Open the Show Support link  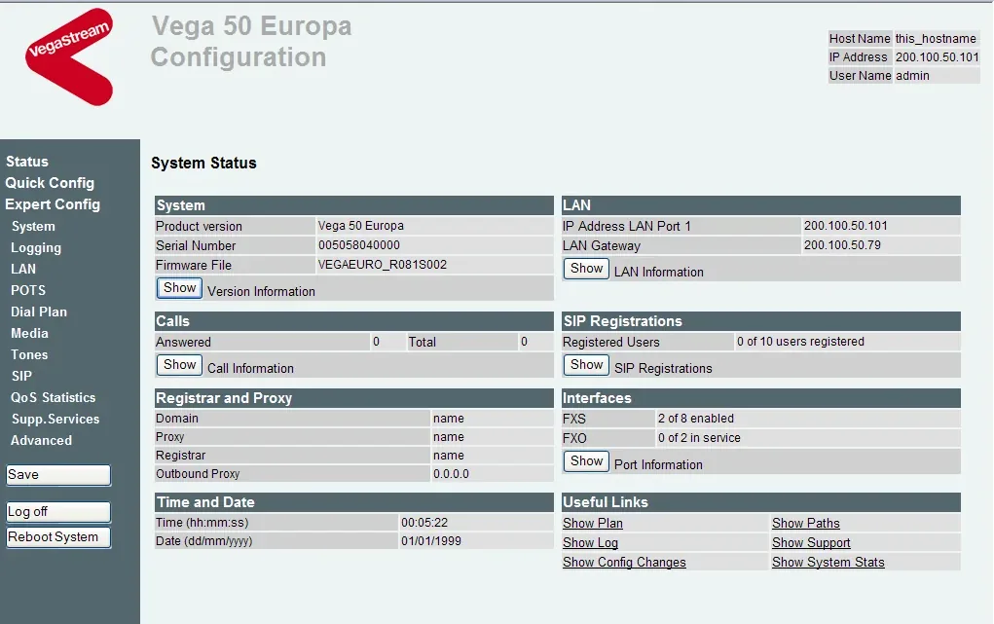coord(811,543)
